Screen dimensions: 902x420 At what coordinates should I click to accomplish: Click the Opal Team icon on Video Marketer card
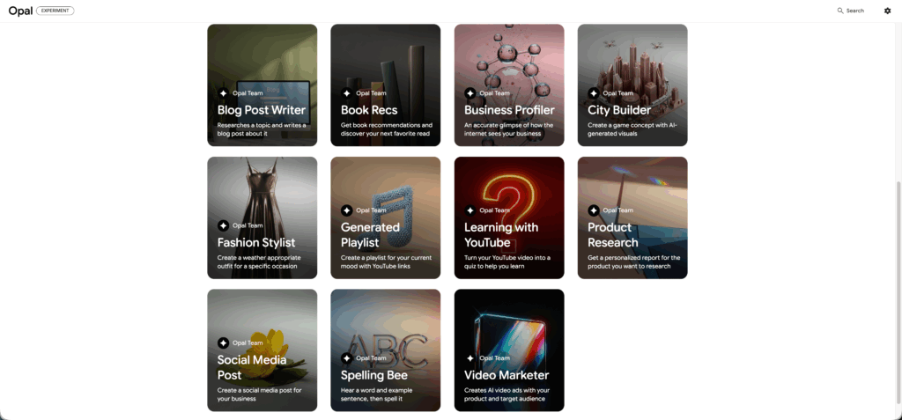(x=470, y=358)
